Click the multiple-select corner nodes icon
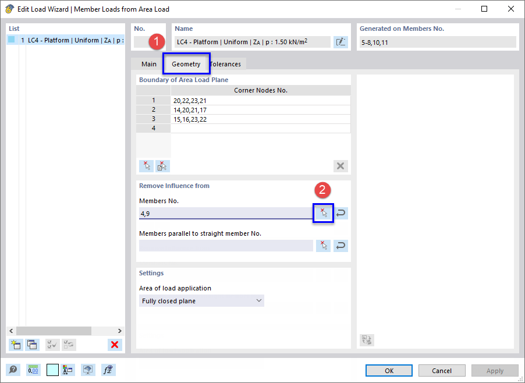The height and width of the screenshot is (383, 525). (162, 166)
